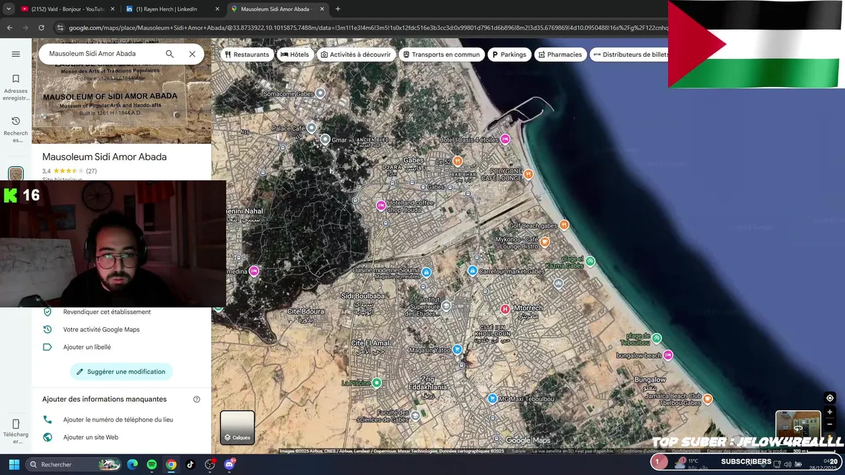Click the Institut Supérieure des Etudes pin
The width and height of the screenshot is (845, 475).
tap(446, 305)
